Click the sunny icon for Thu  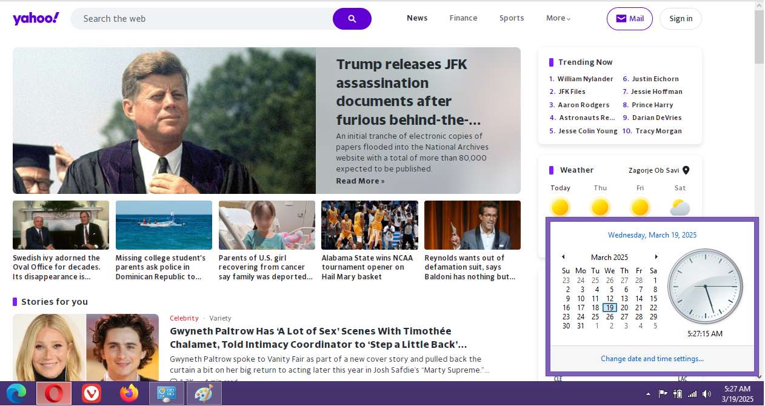pyautogui.click(x=600, y=207)
